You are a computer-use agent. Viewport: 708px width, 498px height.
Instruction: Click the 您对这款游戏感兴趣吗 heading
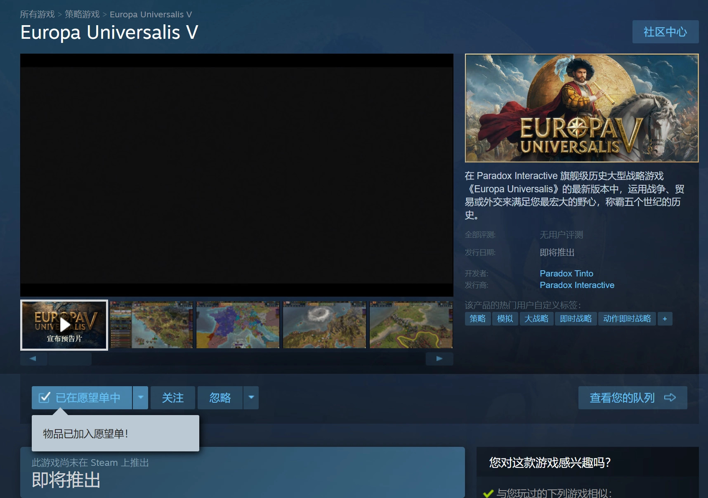click(x=550, y=463)
